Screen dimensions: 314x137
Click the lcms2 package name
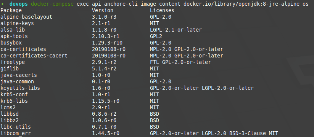(x=8, y=107)
